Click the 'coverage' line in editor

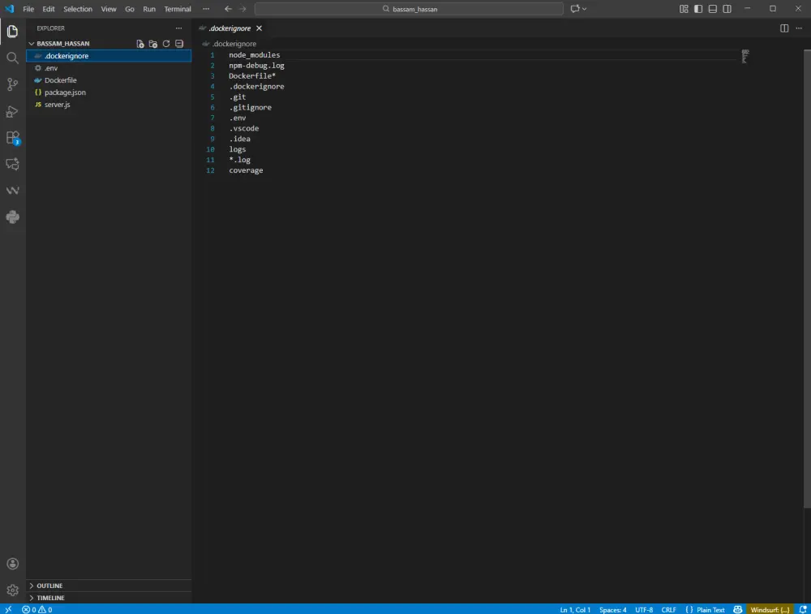tap(246, 170)
